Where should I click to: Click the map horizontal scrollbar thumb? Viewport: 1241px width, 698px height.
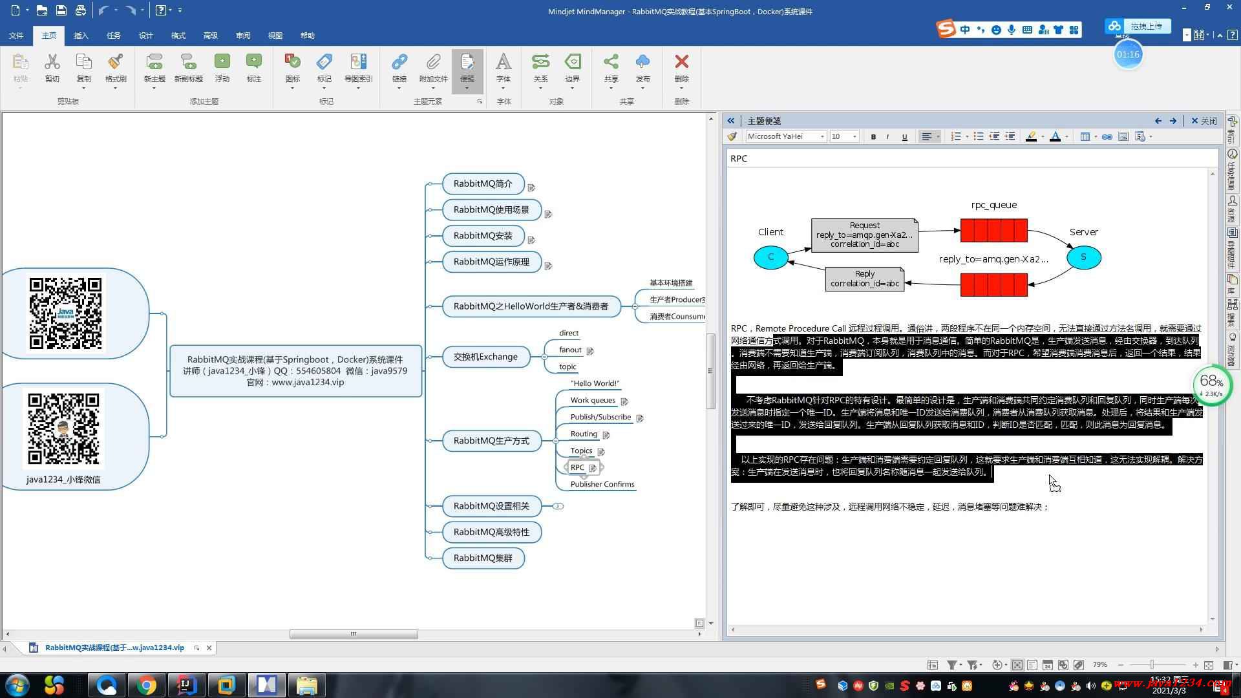(354, 634)
